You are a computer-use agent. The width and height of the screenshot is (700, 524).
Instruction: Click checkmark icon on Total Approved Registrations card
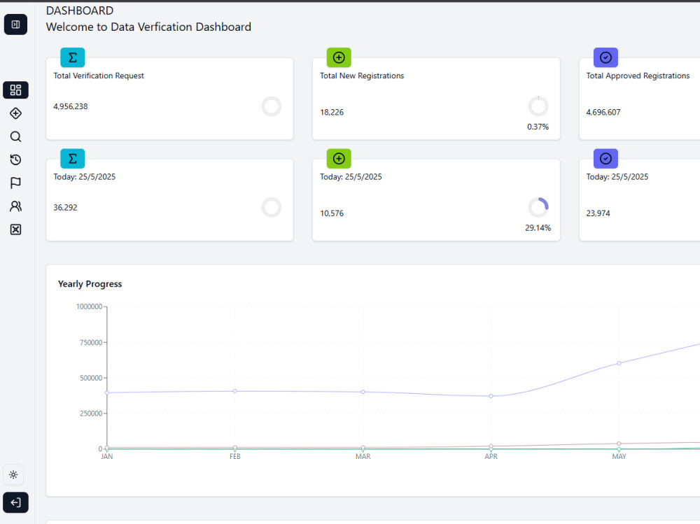click(605, 57)
